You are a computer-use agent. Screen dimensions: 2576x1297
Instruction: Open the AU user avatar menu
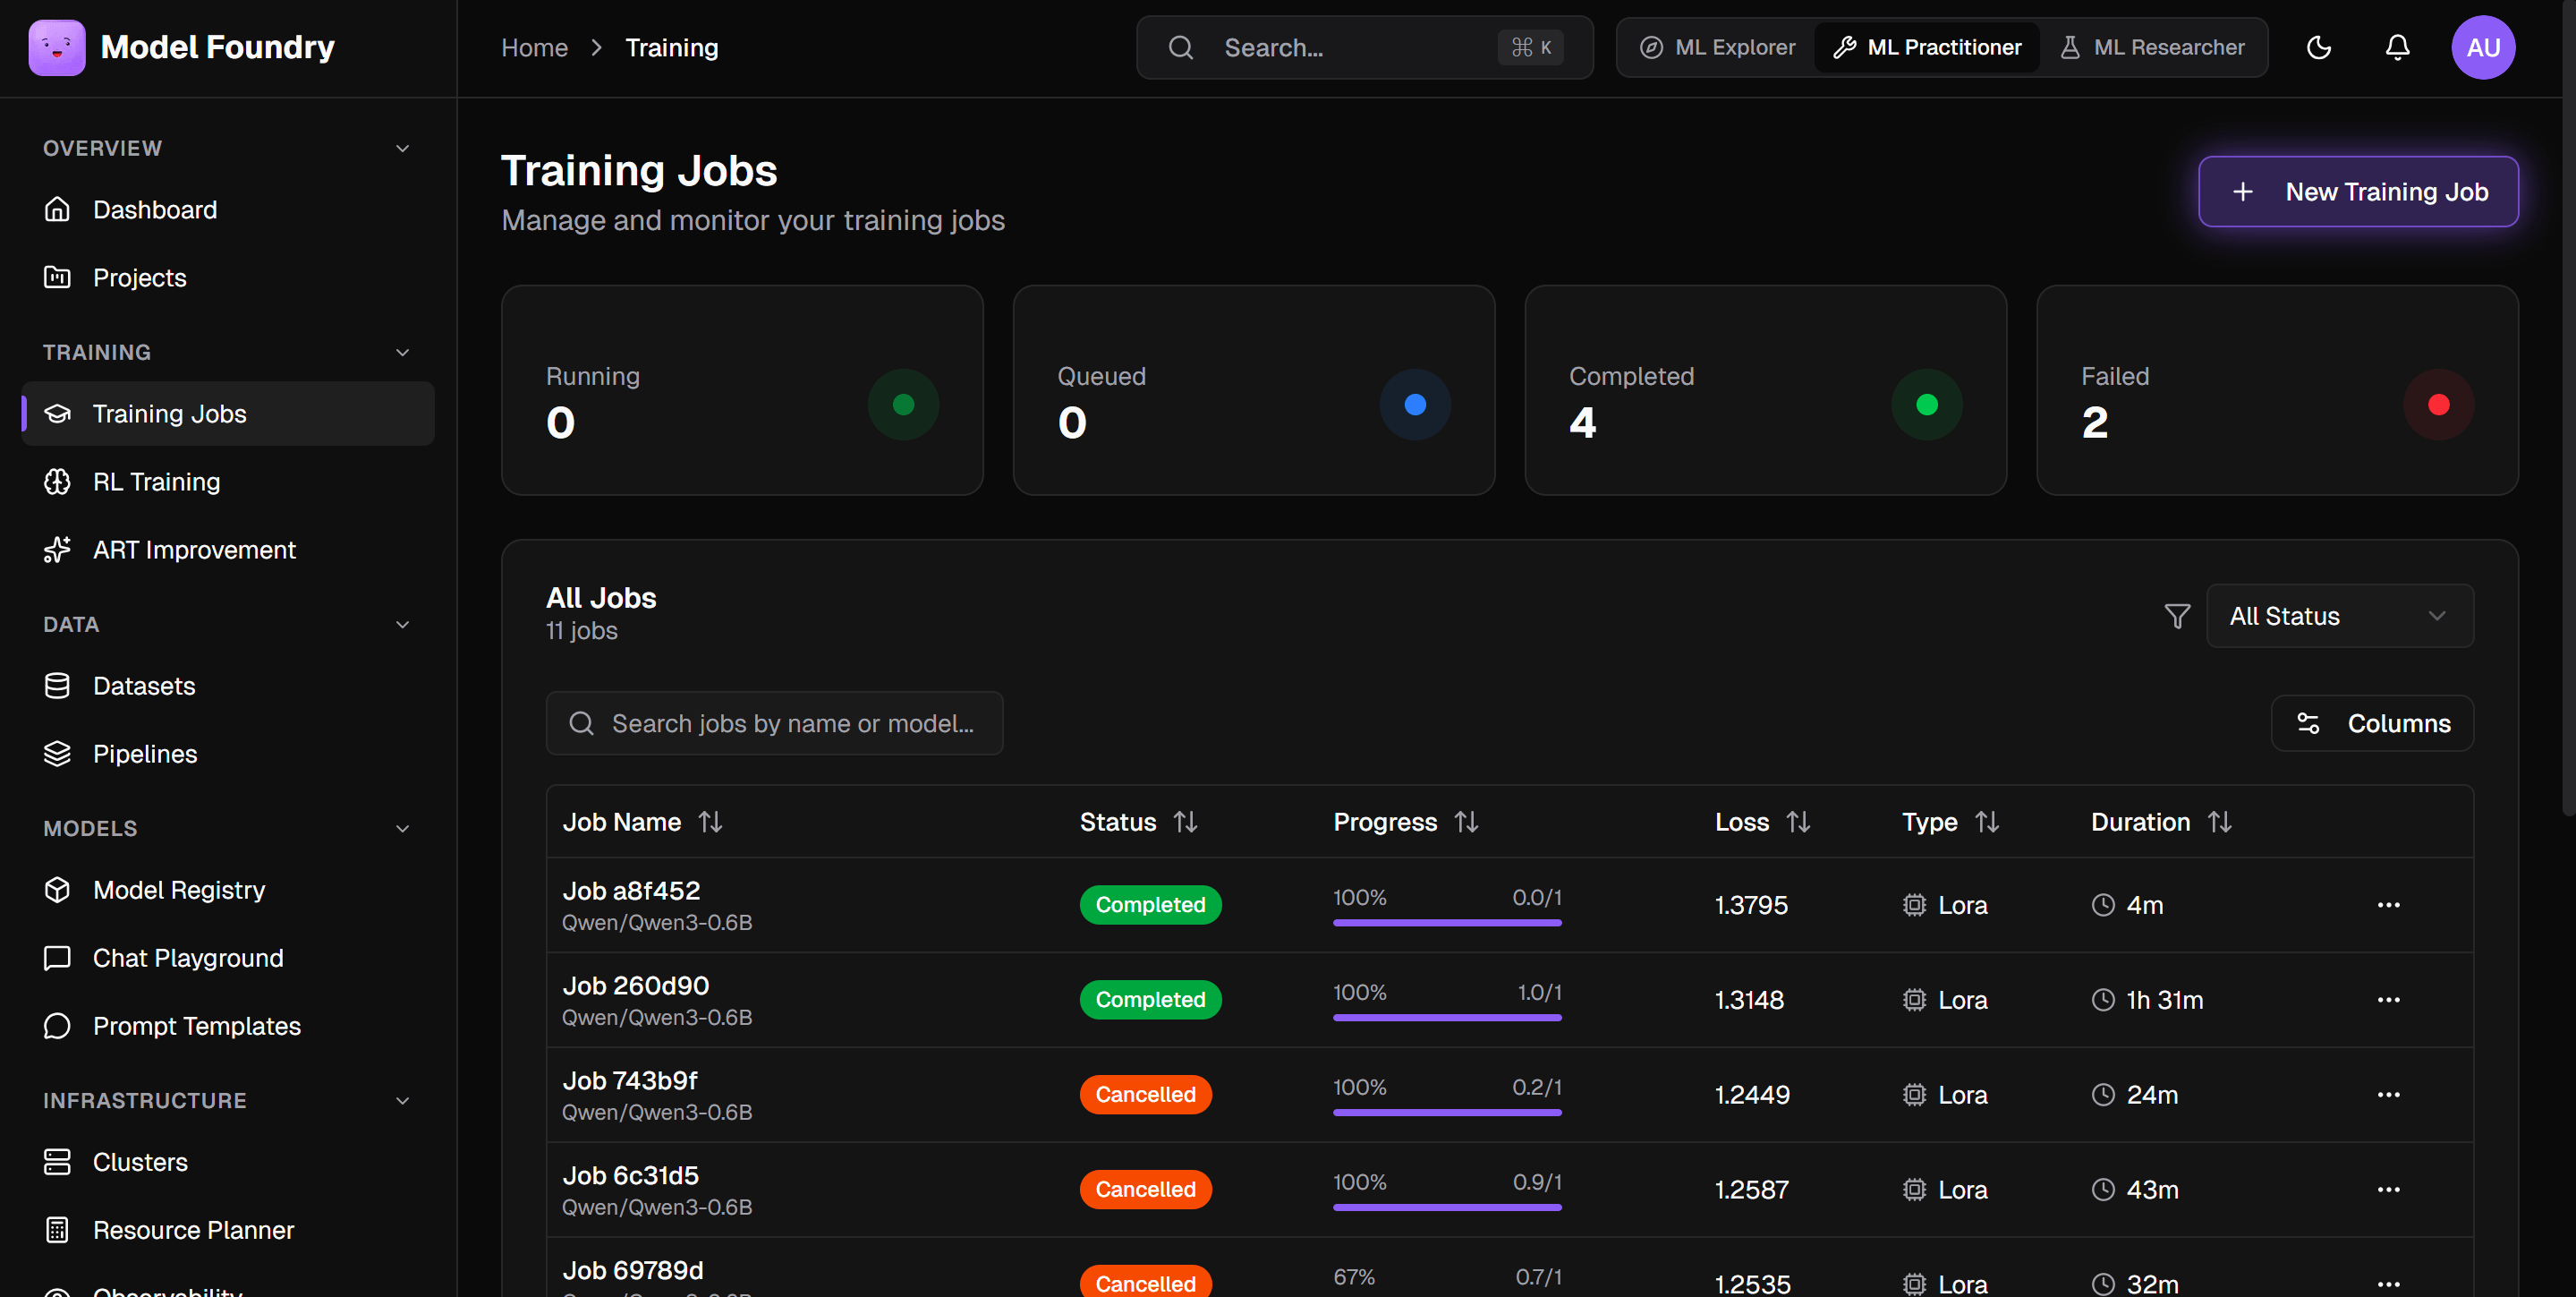(2482, 47)
